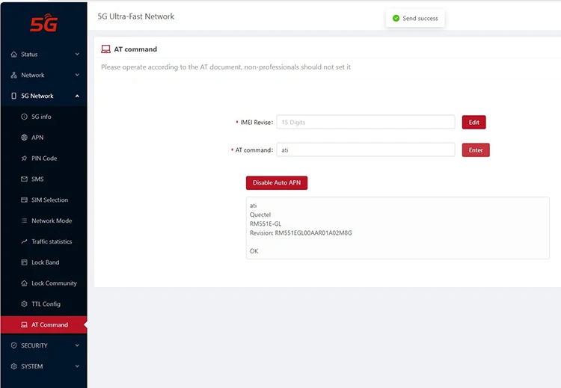The image size is (561, 388).
Task: Click the SIM Selection card icon
Action: 24,200
